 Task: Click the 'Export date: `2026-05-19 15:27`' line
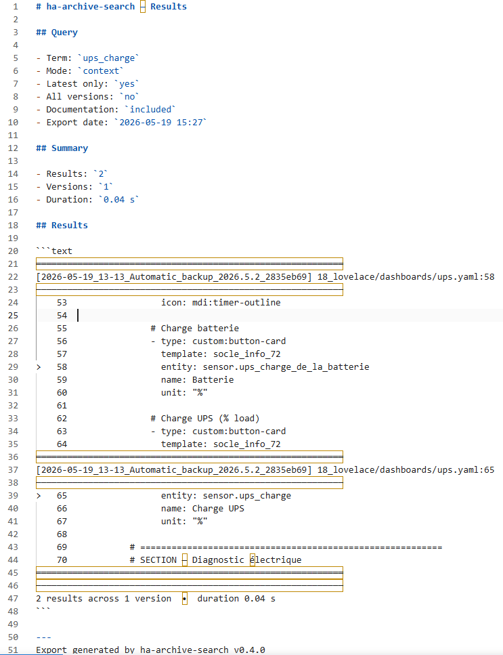[121, 123]
